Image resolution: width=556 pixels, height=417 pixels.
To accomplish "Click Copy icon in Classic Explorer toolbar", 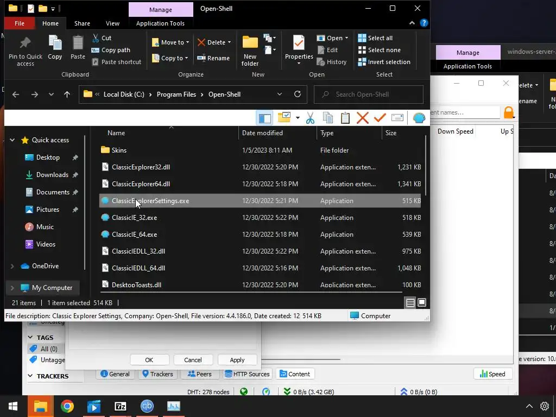I will [x=328, y=118].
